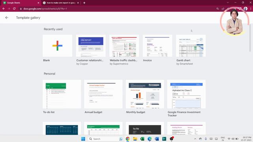Click the 'by Supermetrics' attribution text

click(119, 64)
